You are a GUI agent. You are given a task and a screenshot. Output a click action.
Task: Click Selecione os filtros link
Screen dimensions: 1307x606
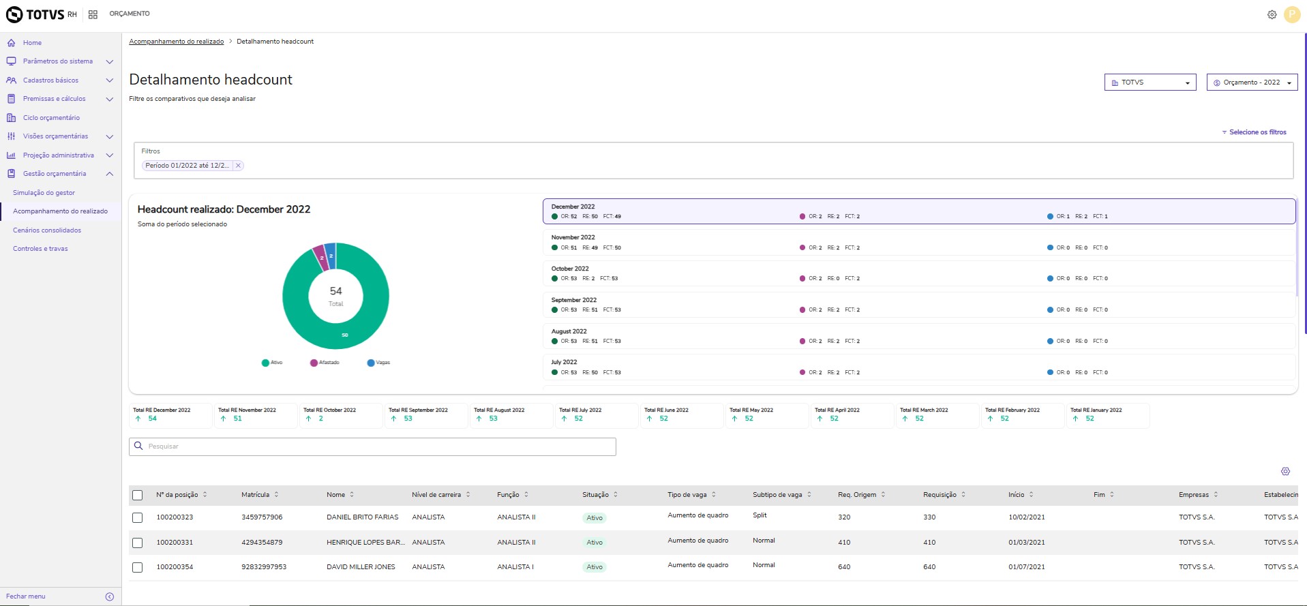pos(1257,132)
